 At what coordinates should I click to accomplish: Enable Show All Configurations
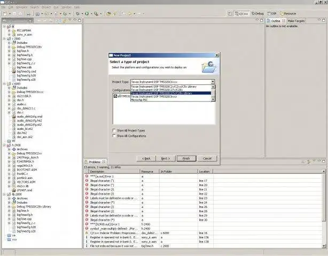[x=114, y=136]
